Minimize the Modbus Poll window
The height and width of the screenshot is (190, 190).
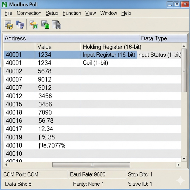point(170,4)
